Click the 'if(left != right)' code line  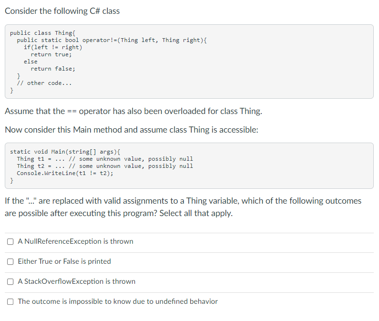(53, 47)
